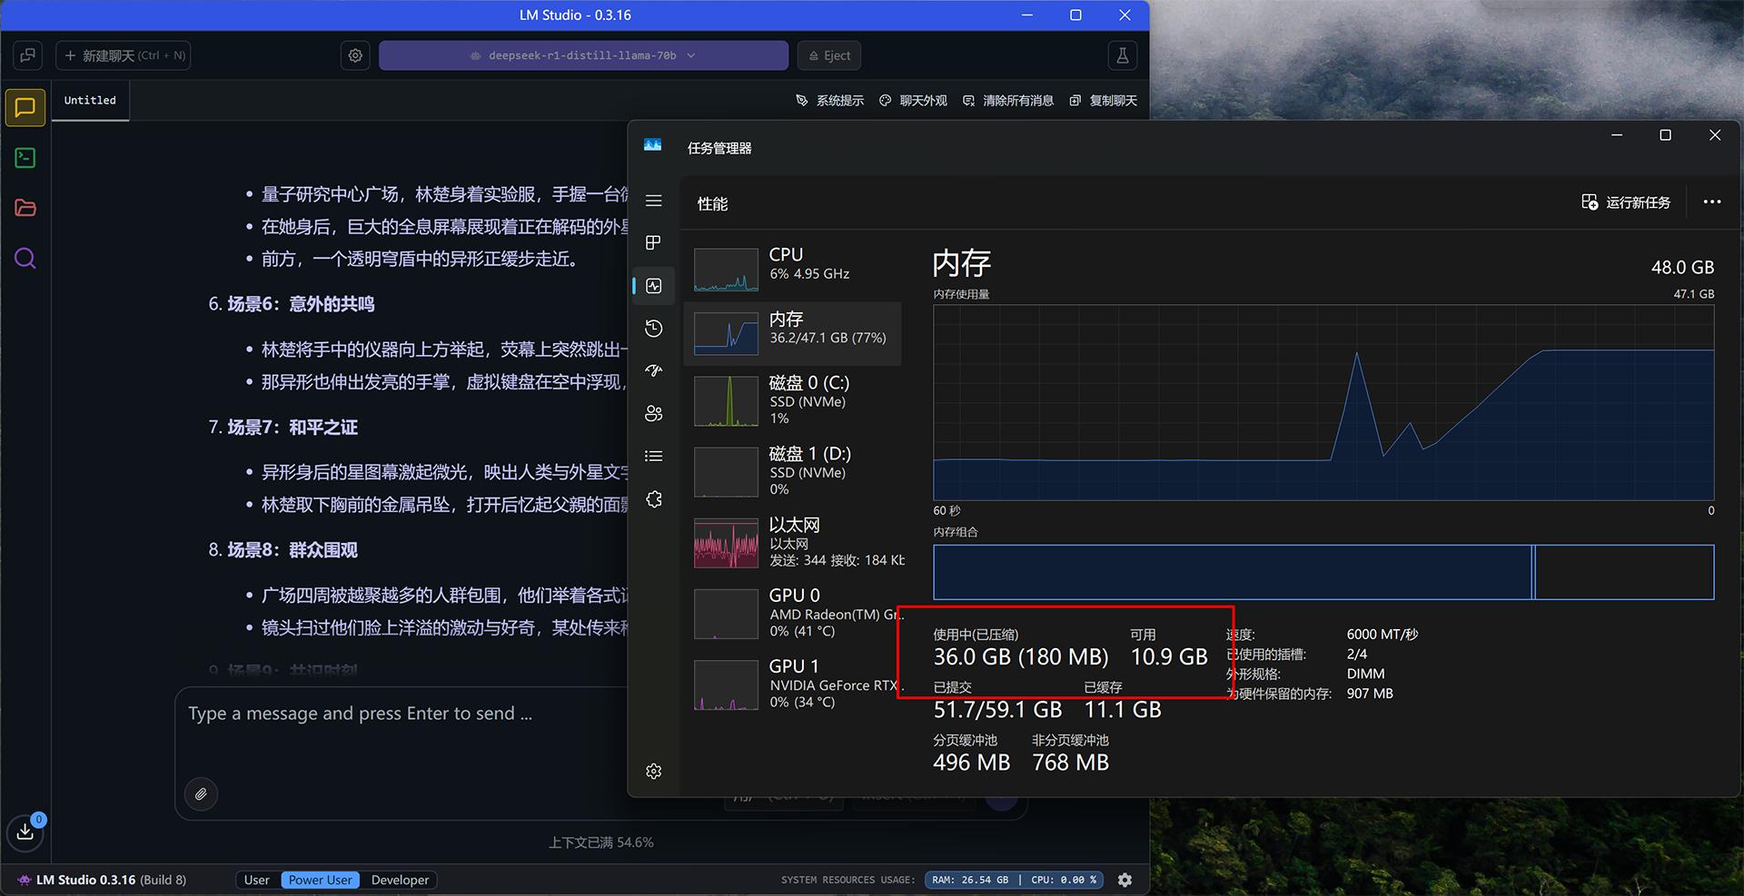Screen dimensions: 1744x896
Task: Open Services icon in Task Manager
Action: [x=654, y=498]
